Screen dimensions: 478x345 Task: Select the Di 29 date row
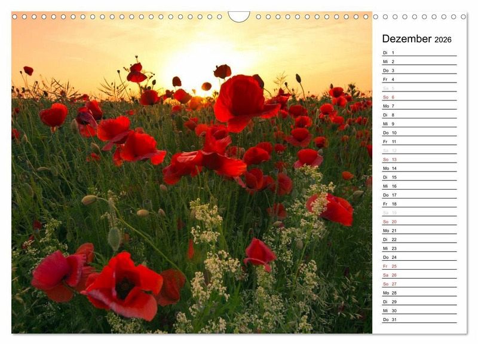[x=419, y=302]
